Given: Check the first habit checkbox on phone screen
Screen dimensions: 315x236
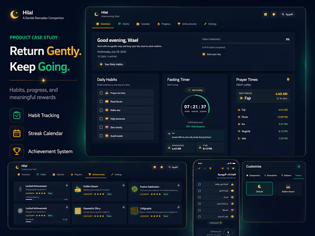Looking at the screenshot, I should pos(199,184).
